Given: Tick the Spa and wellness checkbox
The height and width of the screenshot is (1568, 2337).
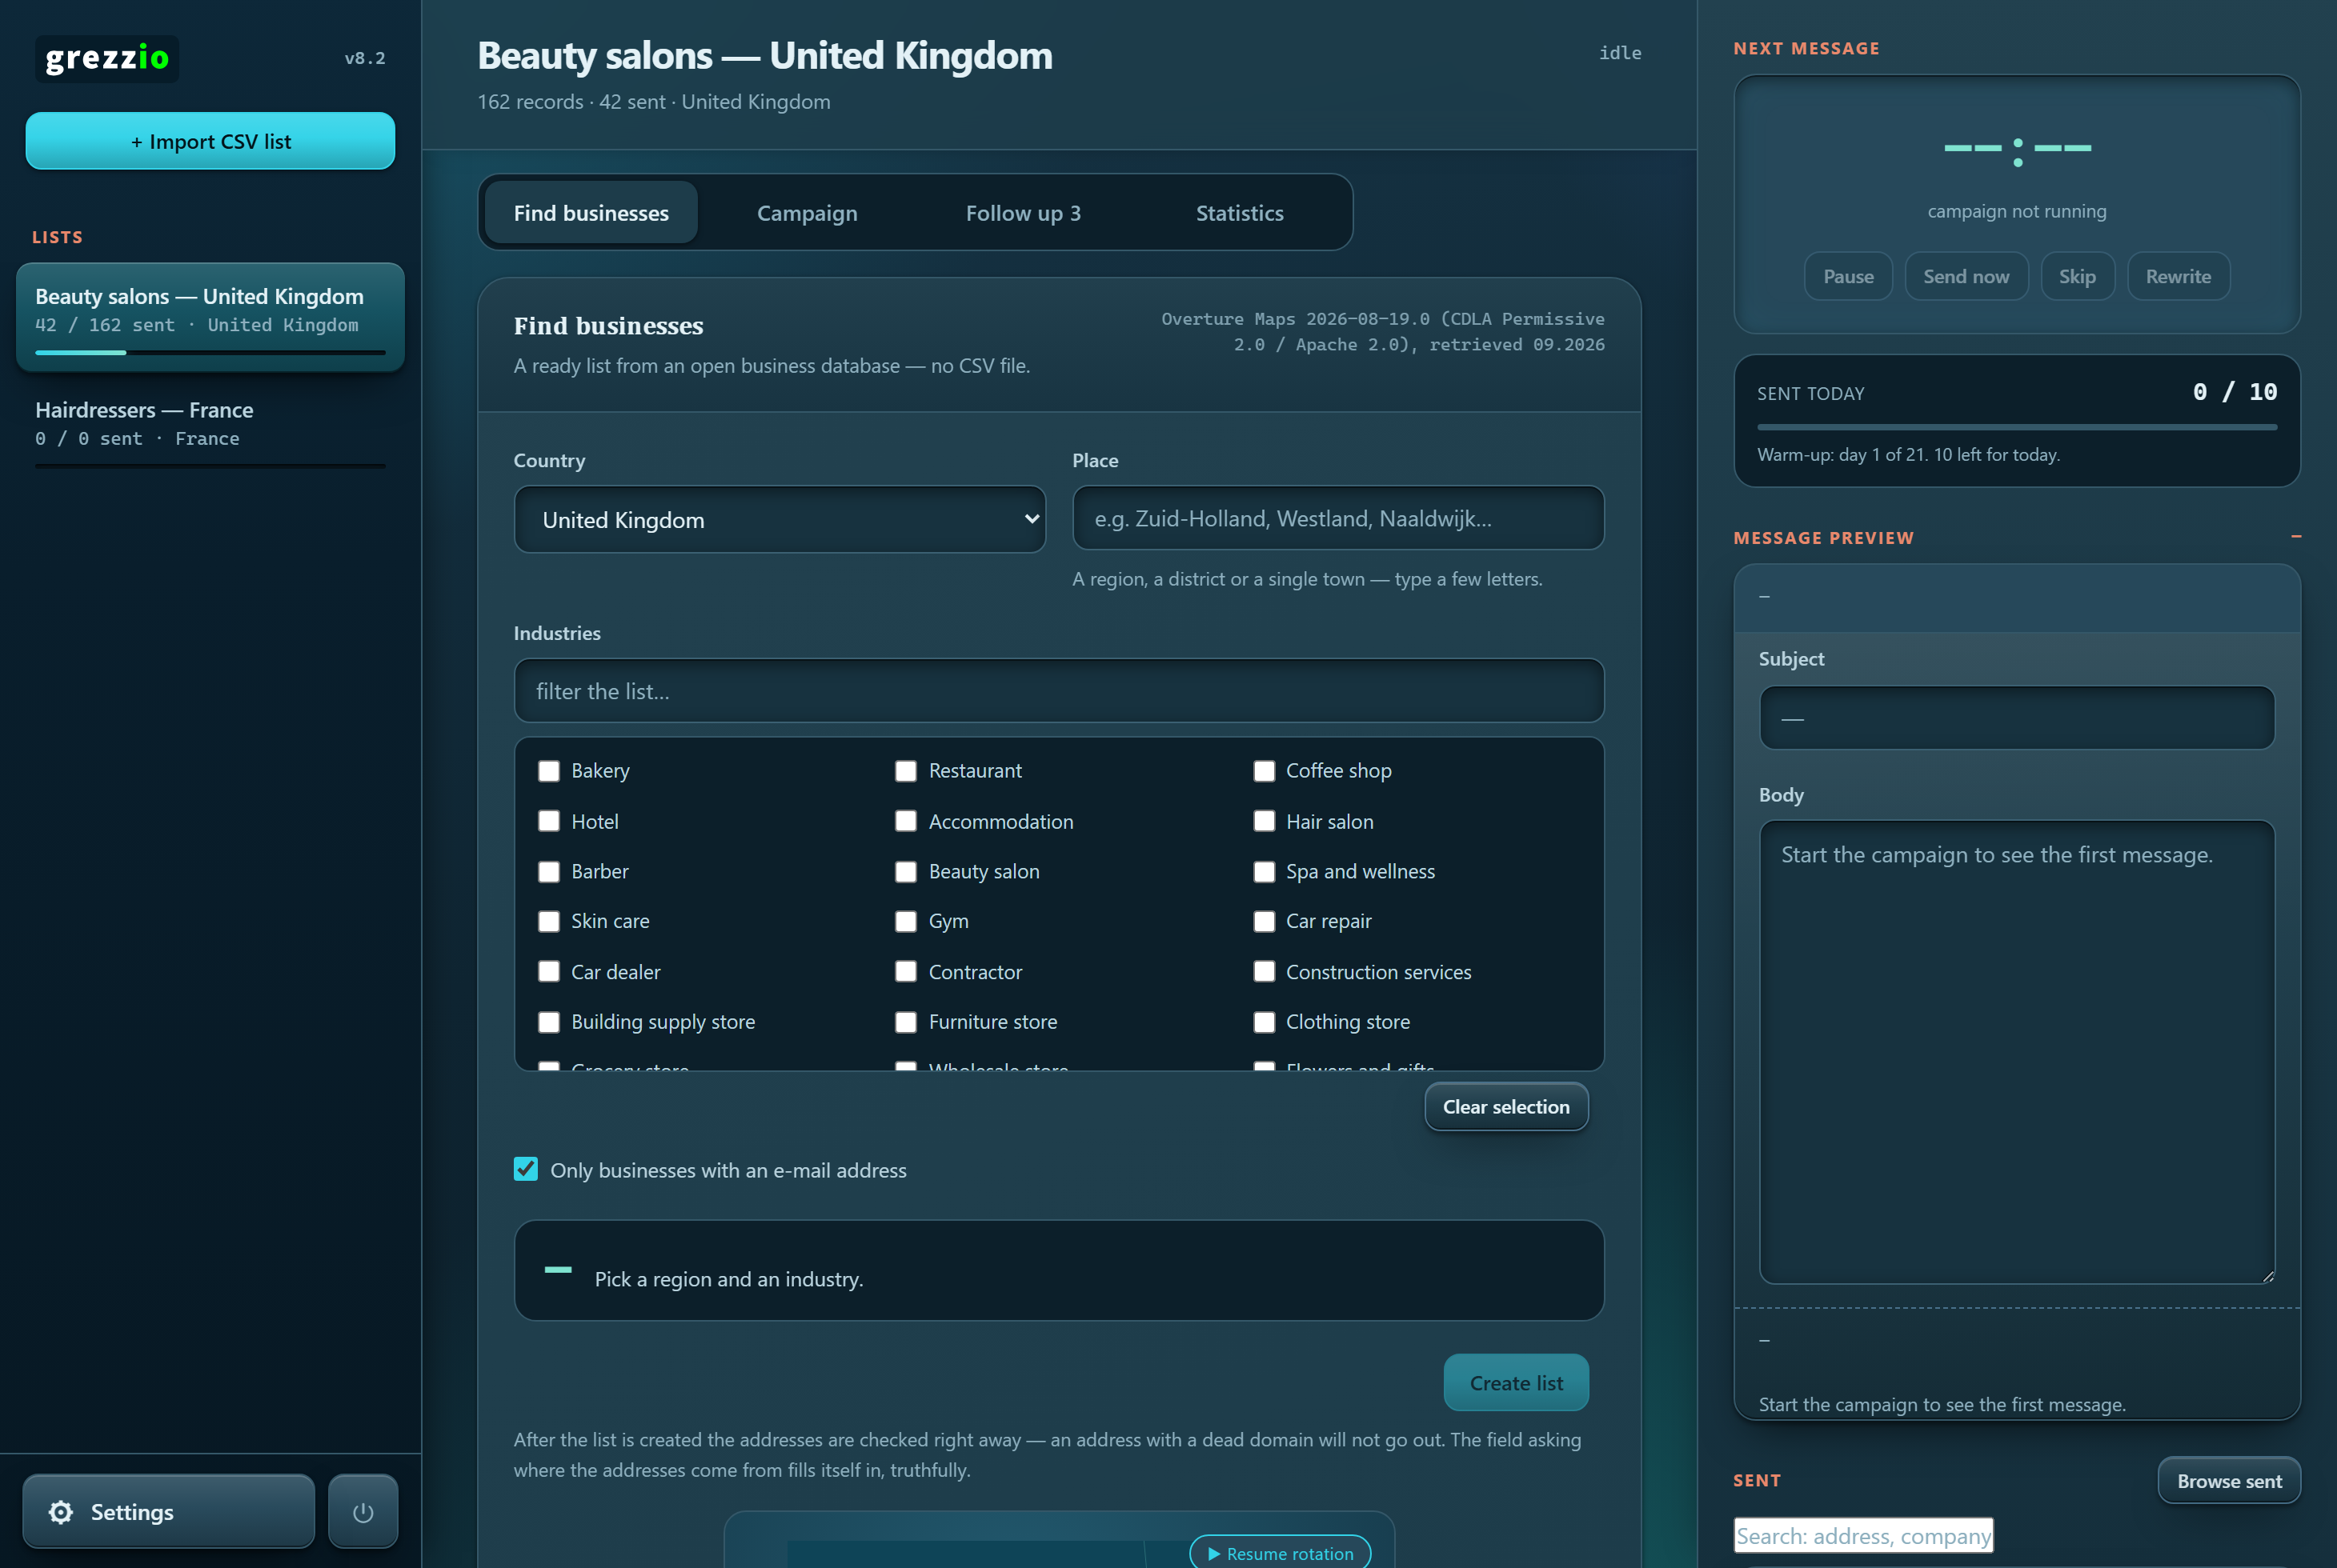Looking at the screenshot, I should click(1264, 871).
